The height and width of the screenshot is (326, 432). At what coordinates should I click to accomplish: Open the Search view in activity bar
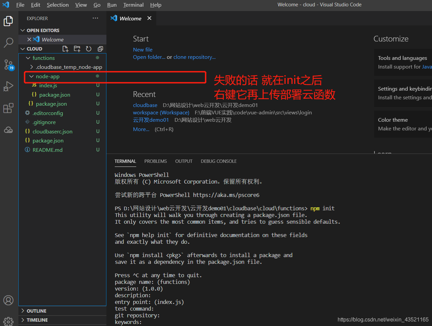coord(8,42)
